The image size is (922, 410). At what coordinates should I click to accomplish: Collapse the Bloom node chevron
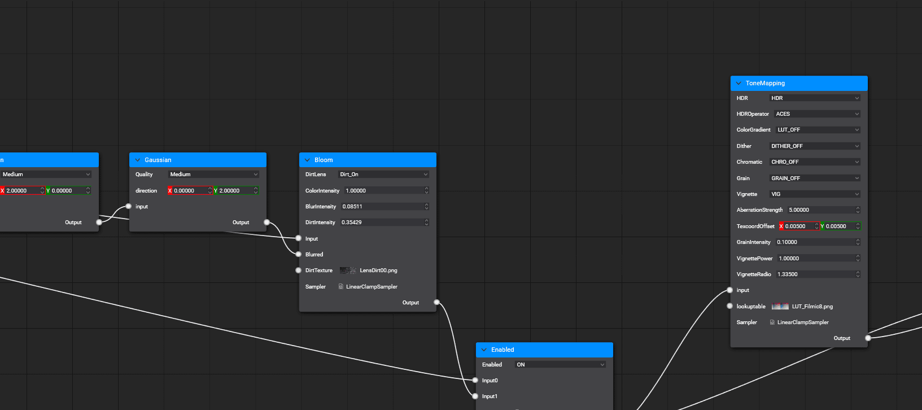click(x=307, y=160)
